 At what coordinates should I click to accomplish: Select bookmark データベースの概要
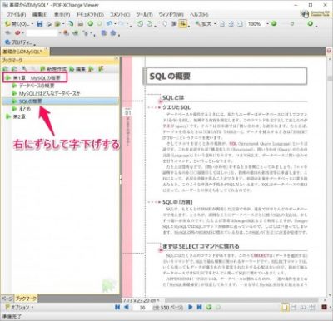37,86
